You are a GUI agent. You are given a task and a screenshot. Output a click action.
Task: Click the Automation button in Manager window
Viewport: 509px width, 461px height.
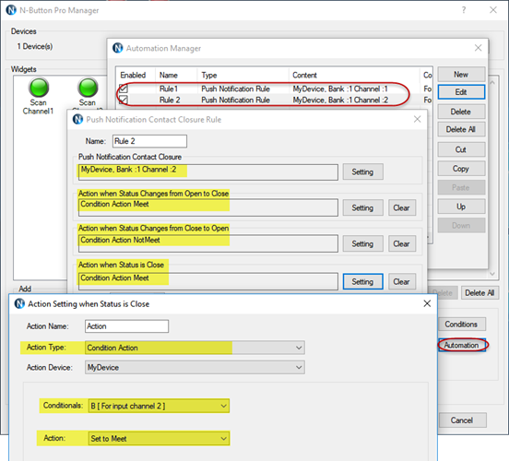point(462,345)
